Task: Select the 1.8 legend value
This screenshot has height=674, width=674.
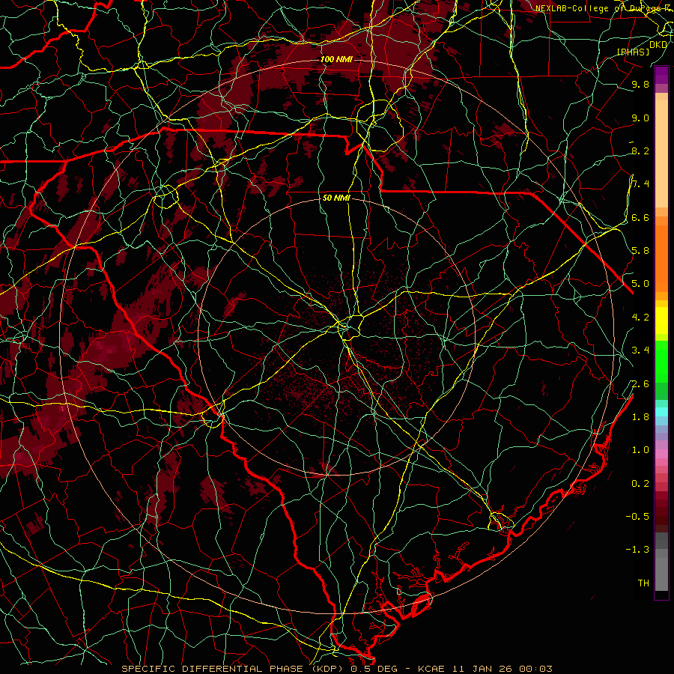Action: (x=640, y=416)
